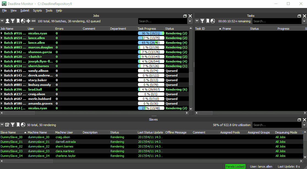Screen dimensions: 307x169
Task: Float the Jobs panel with its undock icon
Action: (185, 16)
